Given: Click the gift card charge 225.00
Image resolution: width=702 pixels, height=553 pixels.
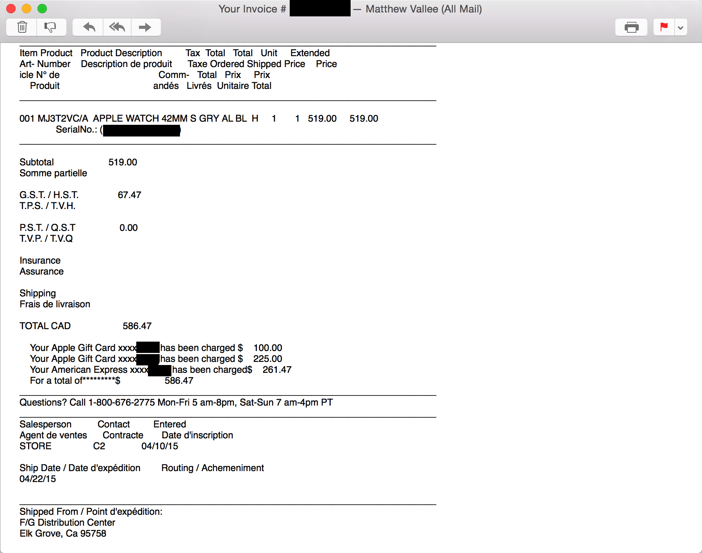Looking at the screenshot, I should coord(267,359).
